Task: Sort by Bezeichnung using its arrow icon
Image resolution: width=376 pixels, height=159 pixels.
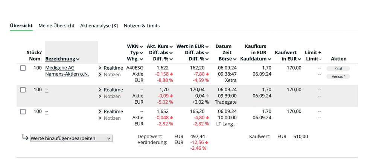Action: [x=78, y=59]
